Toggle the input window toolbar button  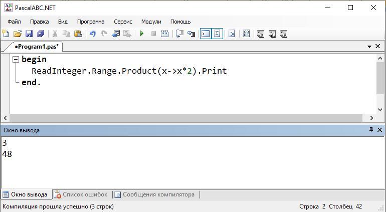[x=217, y=34]
